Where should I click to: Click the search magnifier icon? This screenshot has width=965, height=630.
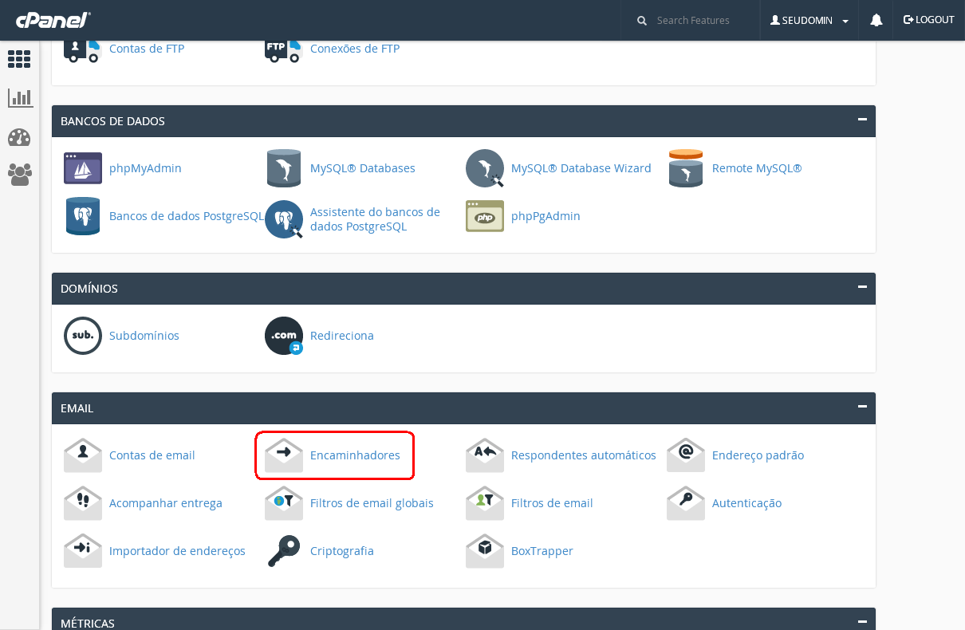coord(642,21)
